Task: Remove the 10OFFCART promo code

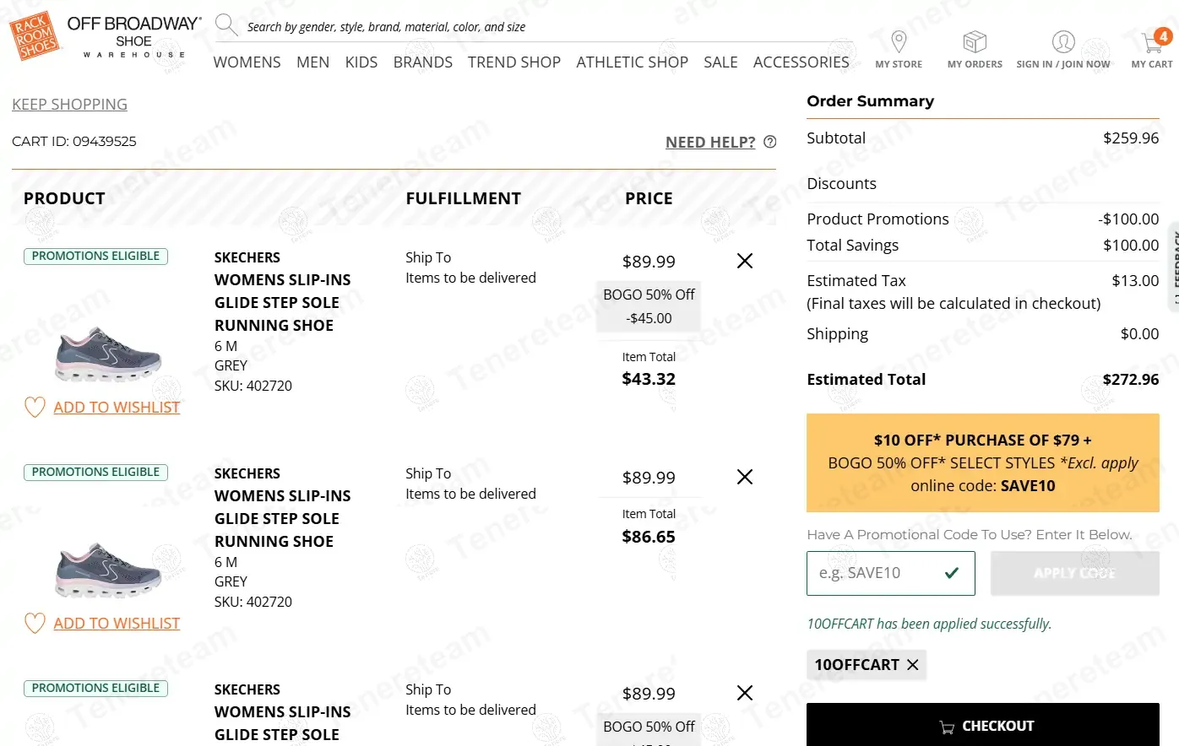Action: (x=913, y=665)
